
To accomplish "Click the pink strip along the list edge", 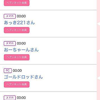I will click(x=98, y=37).
